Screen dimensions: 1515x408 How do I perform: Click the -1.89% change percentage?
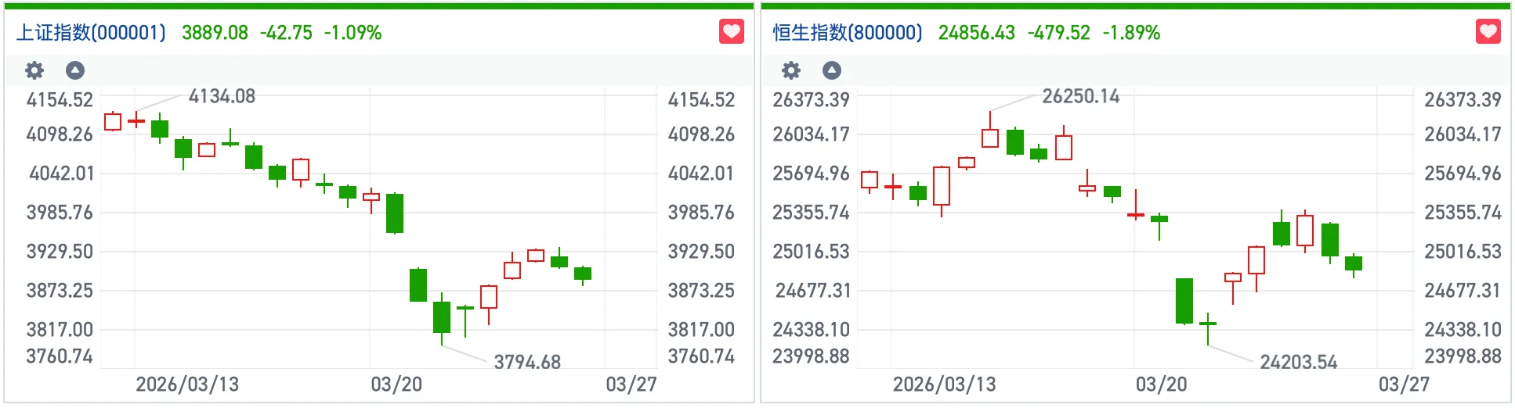pos(1132,33)
